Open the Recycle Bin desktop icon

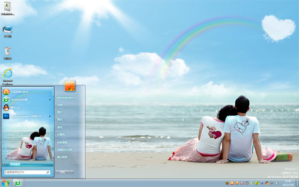tap(7, 53)
